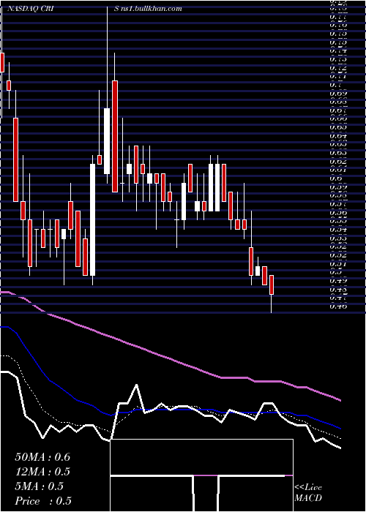Image resolution: width=366 pixels, height=512 pixels.
Task: Click the 0.65 price axis label
Action: click(x=338, y=128)
